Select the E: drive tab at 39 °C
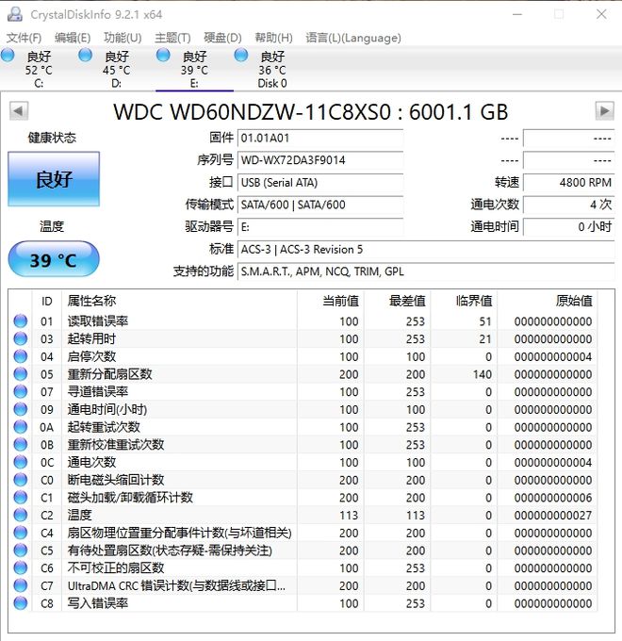Screen dimensions: 622x641 click(194, 69)
